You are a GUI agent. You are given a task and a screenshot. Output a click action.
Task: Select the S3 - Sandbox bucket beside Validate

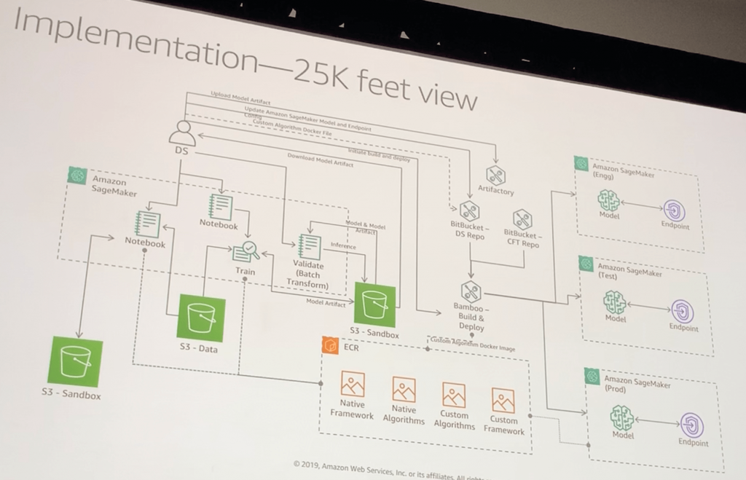375,304
